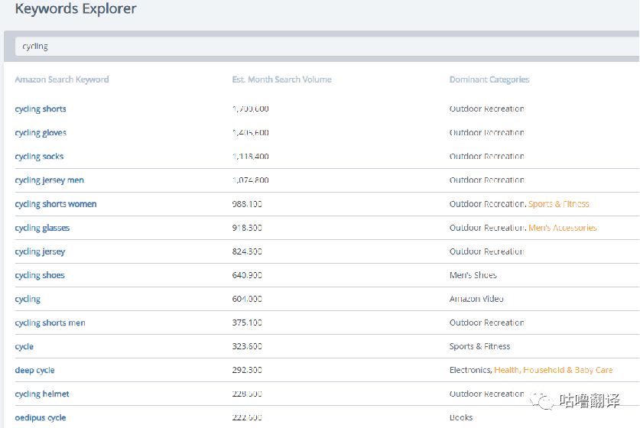640x428 pixels.
Task: Open the 'cycling helmet' keyword link
Action: 42,394
